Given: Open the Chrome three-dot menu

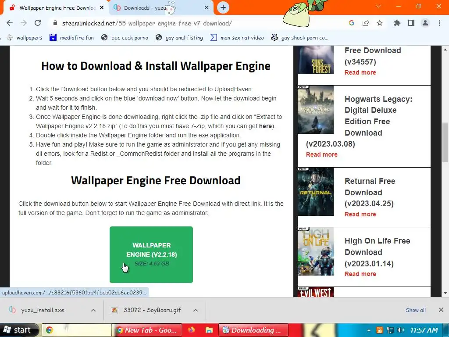Looking at the screenshot, I should pyautogui.click(x=439, y=23).
